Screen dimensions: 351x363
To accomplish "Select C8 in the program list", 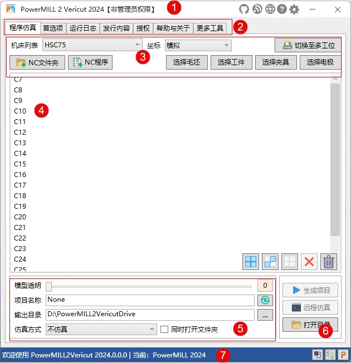I will click(18, 90).
